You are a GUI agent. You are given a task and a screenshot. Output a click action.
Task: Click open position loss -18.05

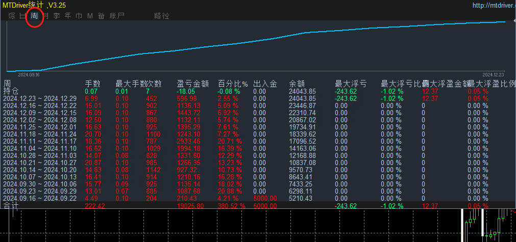click(x=186, y=92)
